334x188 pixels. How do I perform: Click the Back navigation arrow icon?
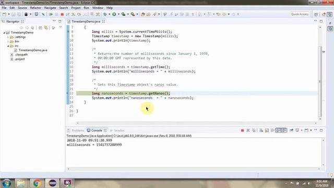(224, 14)
